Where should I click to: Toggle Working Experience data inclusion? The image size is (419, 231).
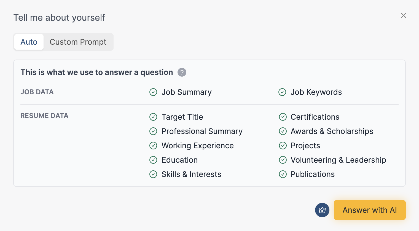(153, 146)
